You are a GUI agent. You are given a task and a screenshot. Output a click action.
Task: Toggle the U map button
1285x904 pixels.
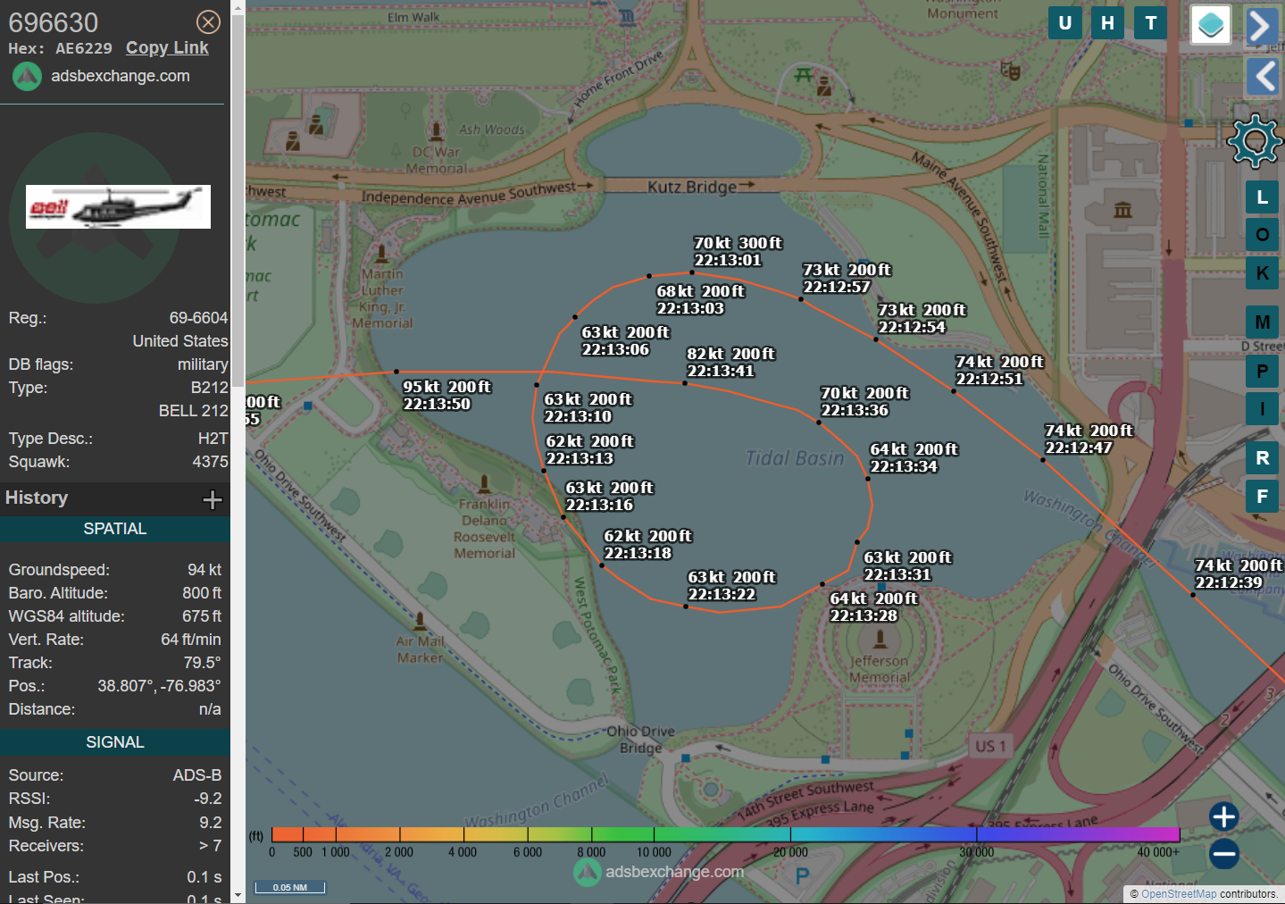(x=1064, y=23)
